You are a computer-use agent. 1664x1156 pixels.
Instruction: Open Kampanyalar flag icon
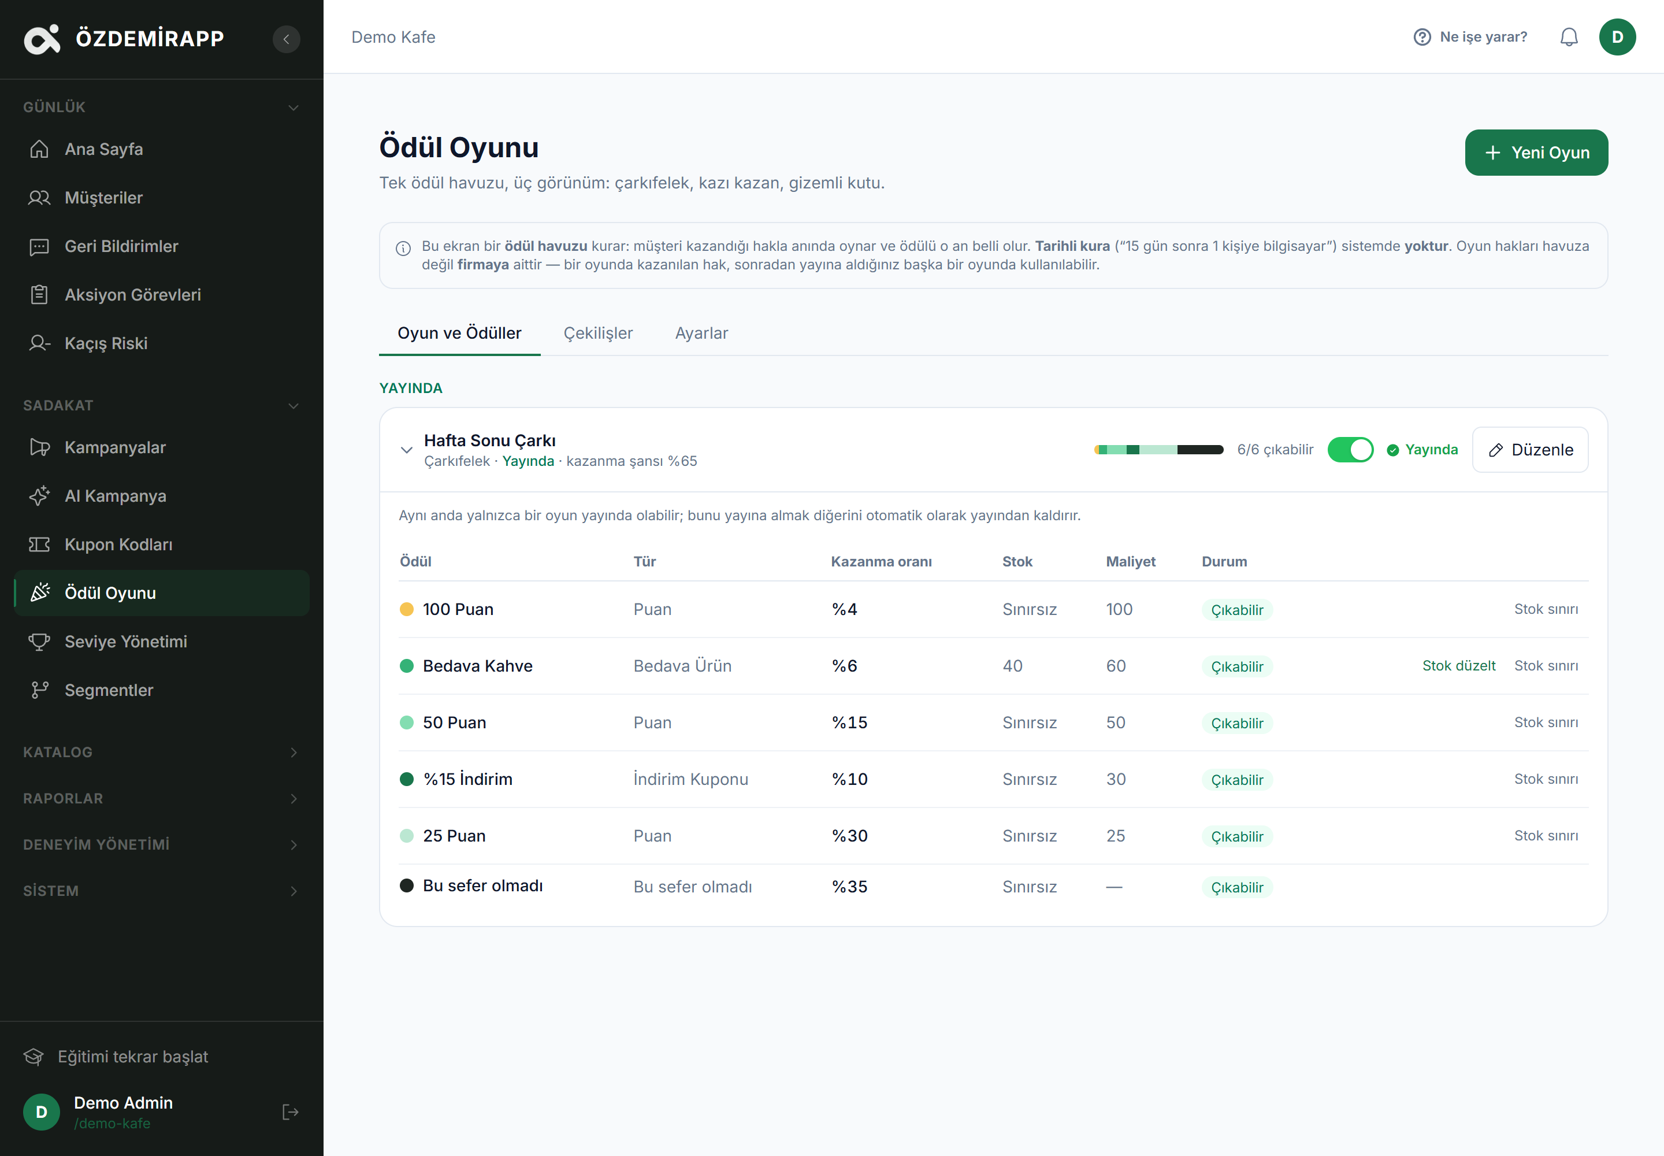click(x=39, y=447)
